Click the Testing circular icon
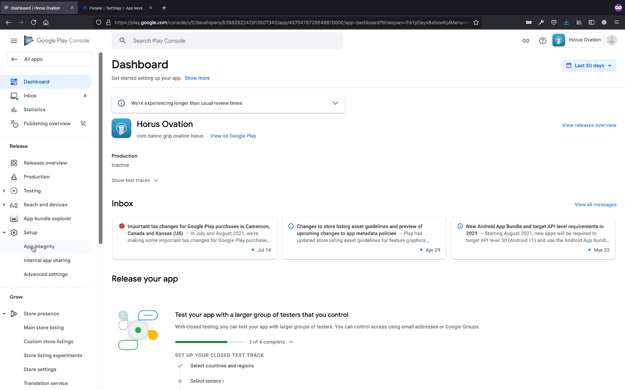 [14, 191]
